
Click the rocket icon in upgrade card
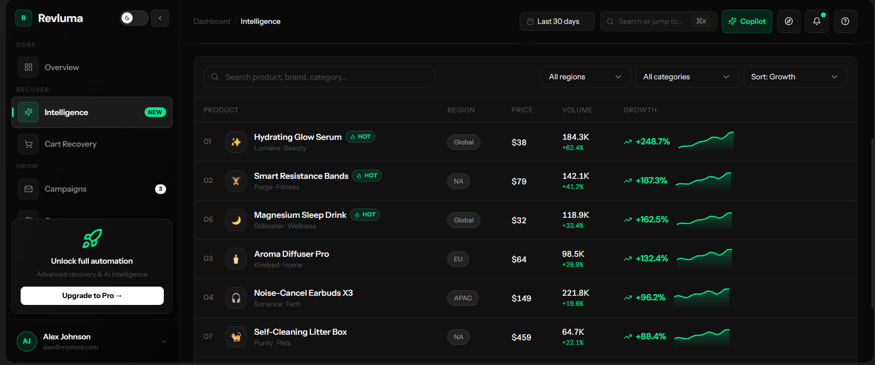click(x=92, y=238)
